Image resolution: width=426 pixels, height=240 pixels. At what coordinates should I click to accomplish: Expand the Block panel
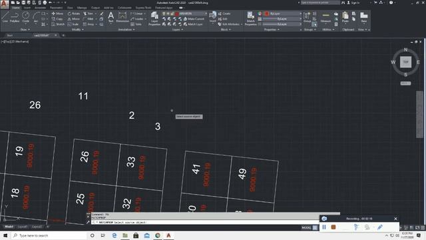click(x=226, y=29)
